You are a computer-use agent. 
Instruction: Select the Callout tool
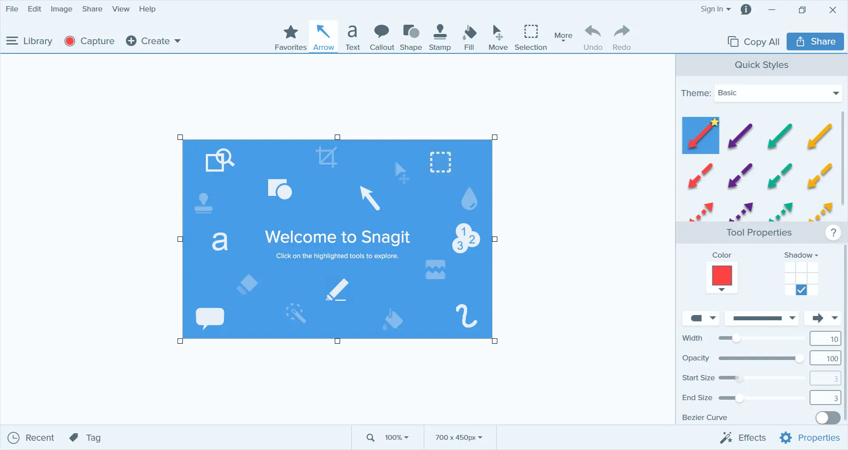[x=382, y=37]
